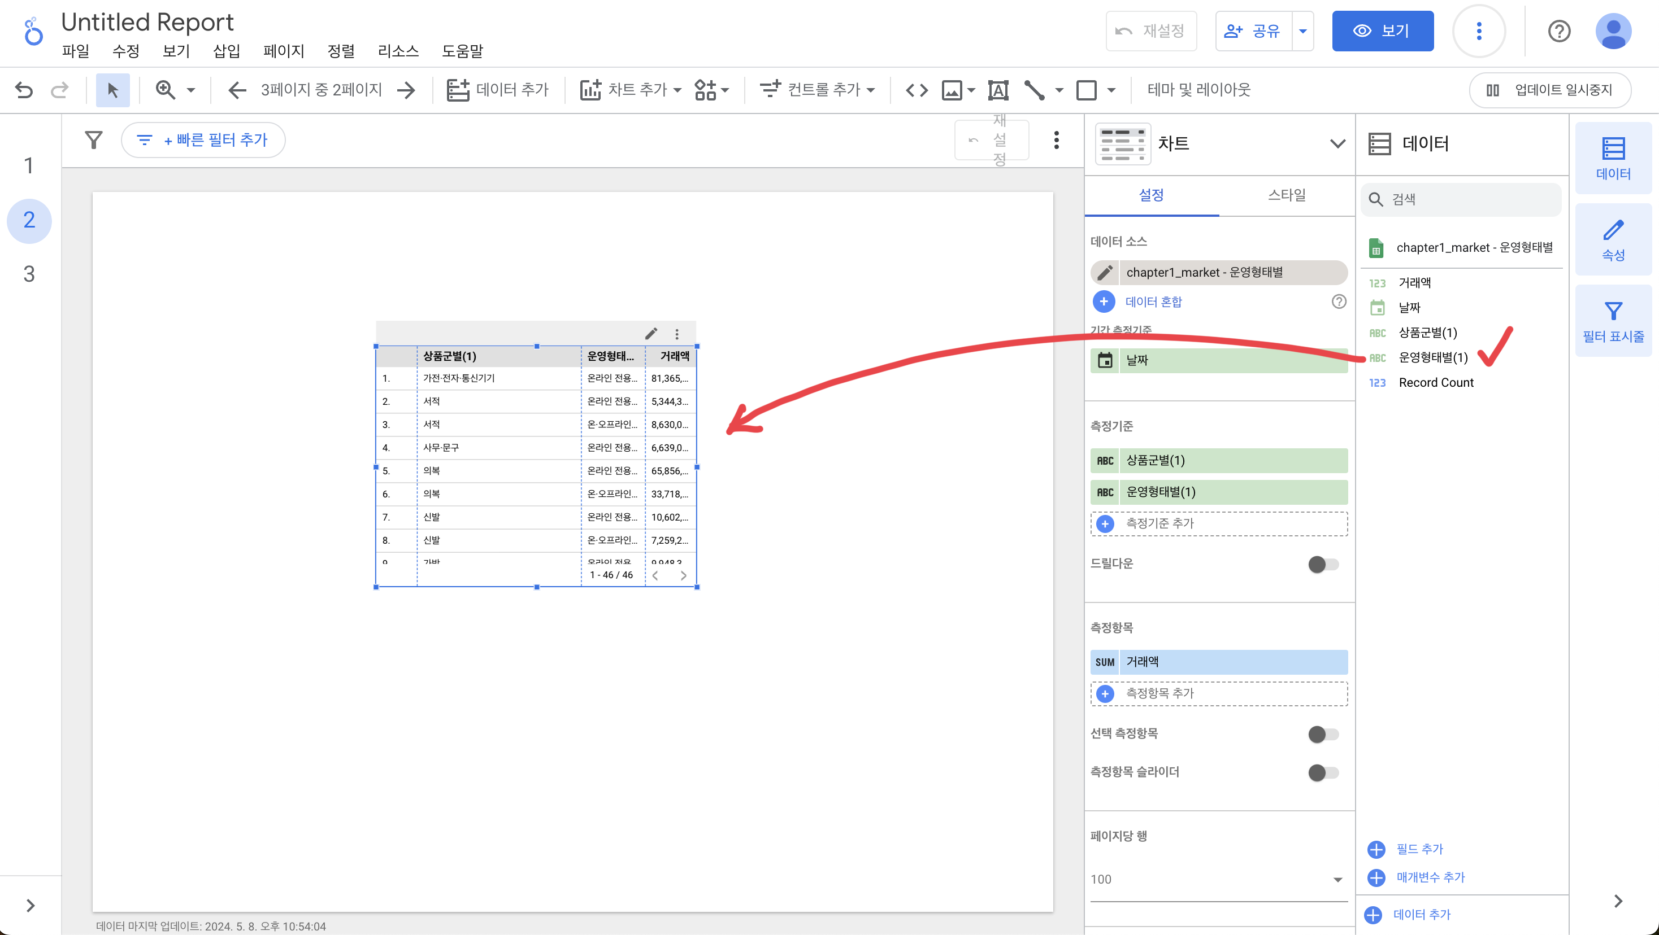Open the 속성 properties side panel
The width and height of the screenshot is (1659, 935).
point(1613,240)
